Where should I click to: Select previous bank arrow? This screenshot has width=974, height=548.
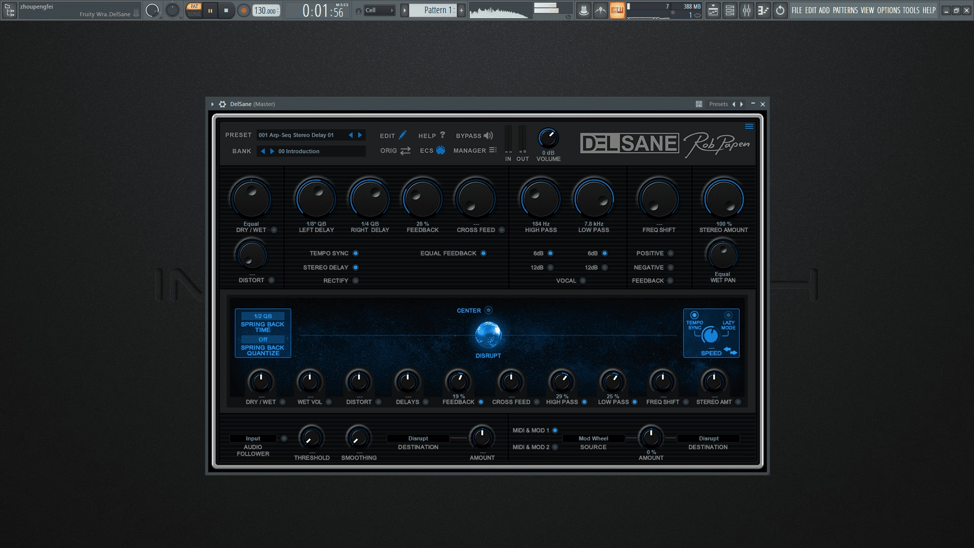[x=263, y=151]
